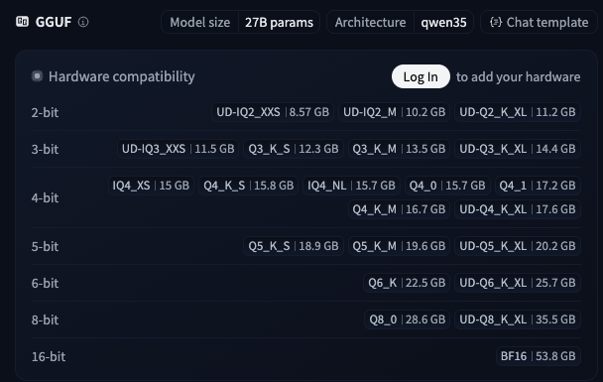This screenshot has width=603, height=382.
Task: Click the 5-bit row label
Action: click(45, 246)
